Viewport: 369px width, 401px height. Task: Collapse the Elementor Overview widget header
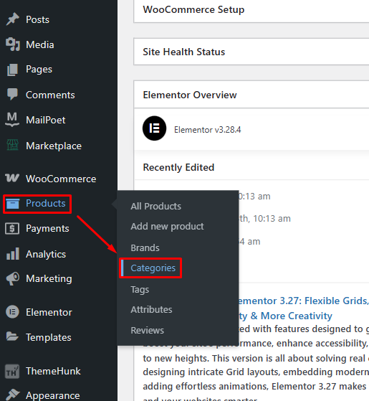click(x=251, y=95)
